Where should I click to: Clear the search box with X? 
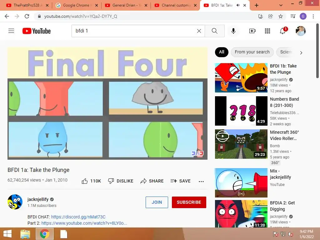click(199, 31)
